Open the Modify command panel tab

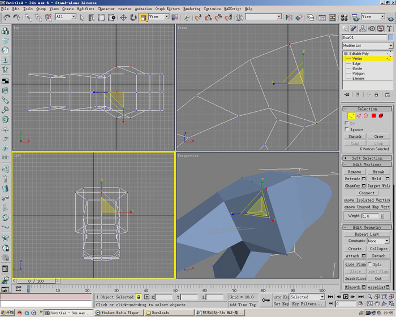point(354,28)
